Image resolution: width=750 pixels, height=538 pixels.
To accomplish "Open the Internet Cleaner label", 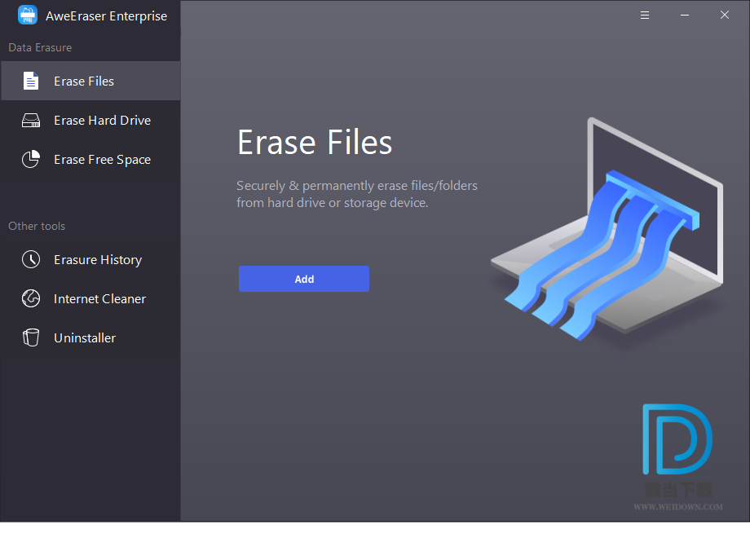I will 99,299.
